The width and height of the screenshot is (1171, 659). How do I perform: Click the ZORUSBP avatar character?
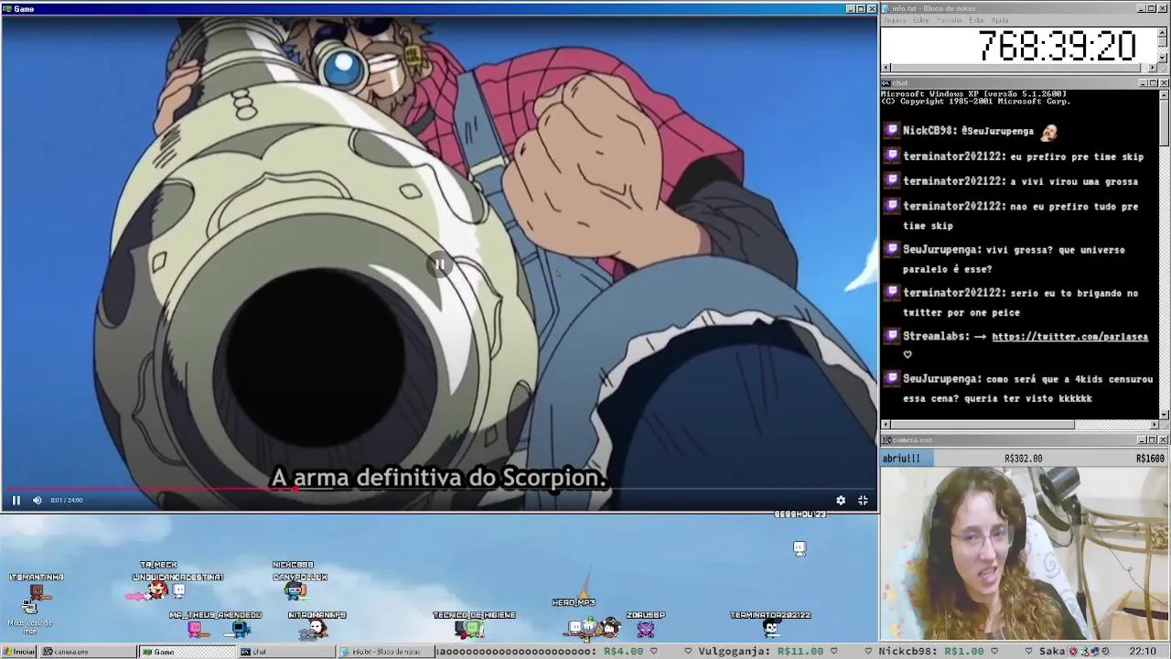(x=646, y=630)
